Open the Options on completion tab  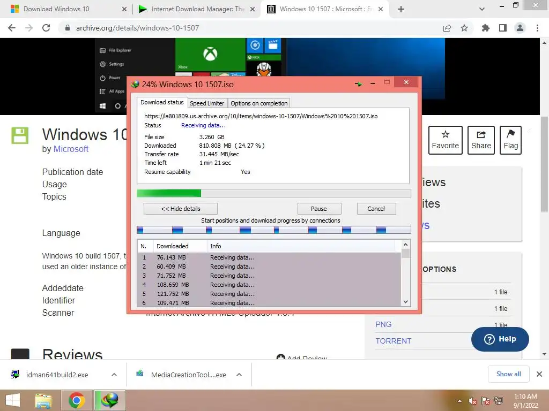[259, 103]
